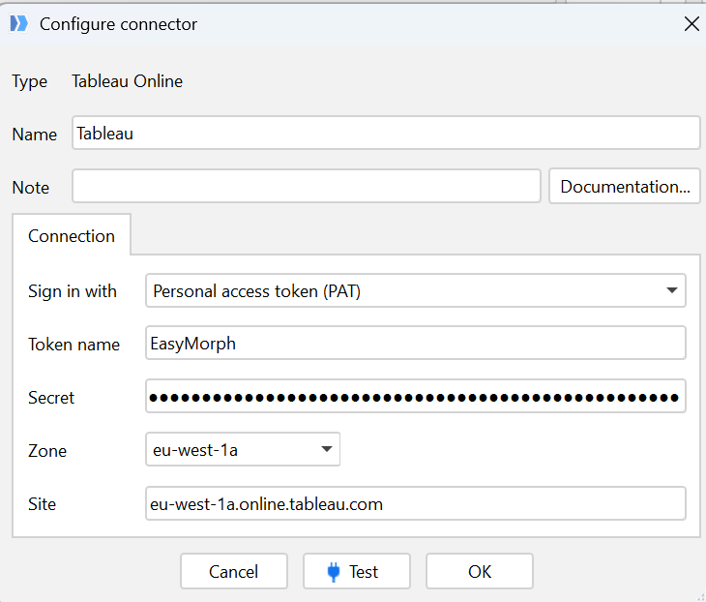
Task: Click the Token name label
Action: coord(74,345)
